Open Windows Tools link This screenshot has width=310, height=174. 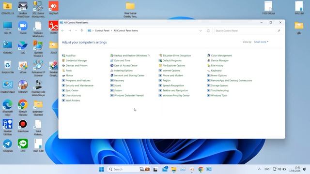pos(219,96)
